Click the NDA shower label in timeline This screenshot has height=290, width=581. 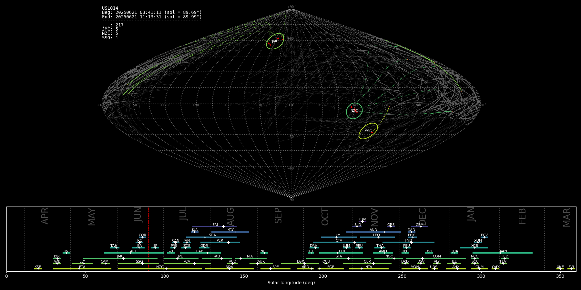229,267
